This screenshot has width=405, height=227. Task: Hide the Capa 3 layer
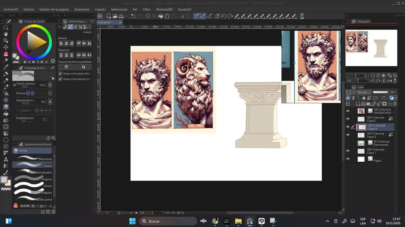click(x=348, y=135)
